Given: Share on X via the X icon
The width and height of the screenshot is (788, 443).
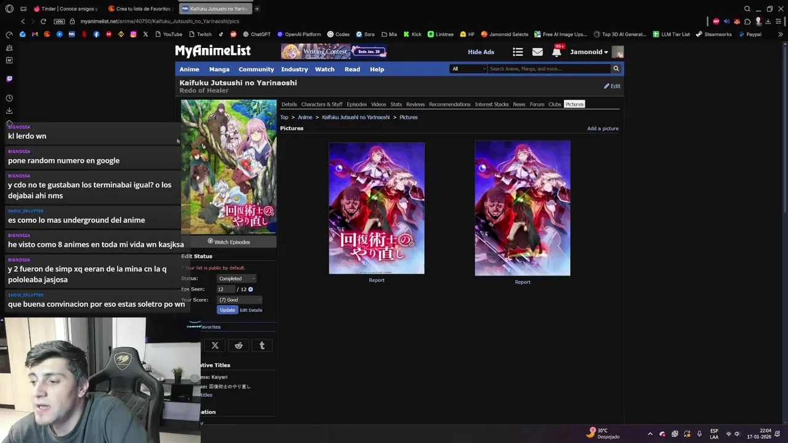Looking at the screenshot, I should point(215,345).
